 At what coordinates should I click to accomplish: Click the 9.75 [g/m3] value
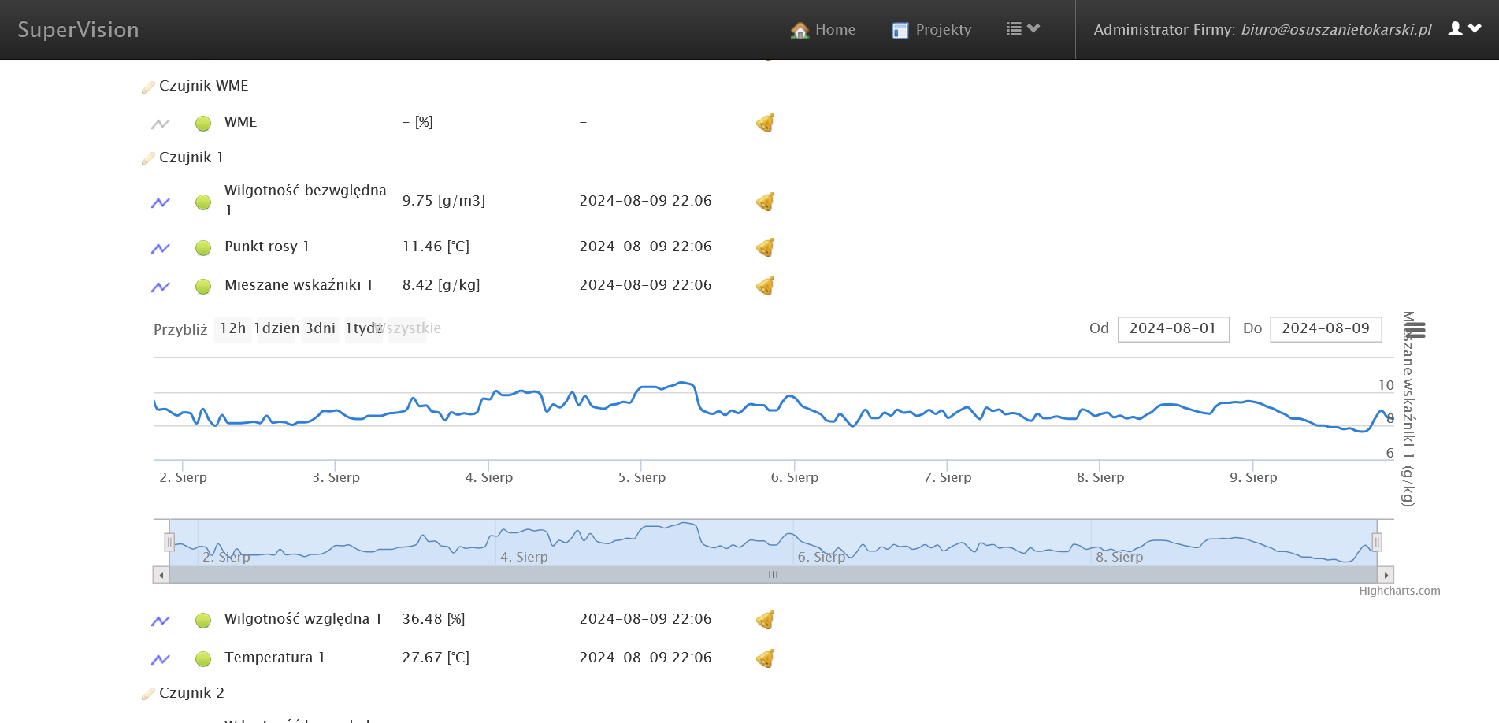pos(443,201)
